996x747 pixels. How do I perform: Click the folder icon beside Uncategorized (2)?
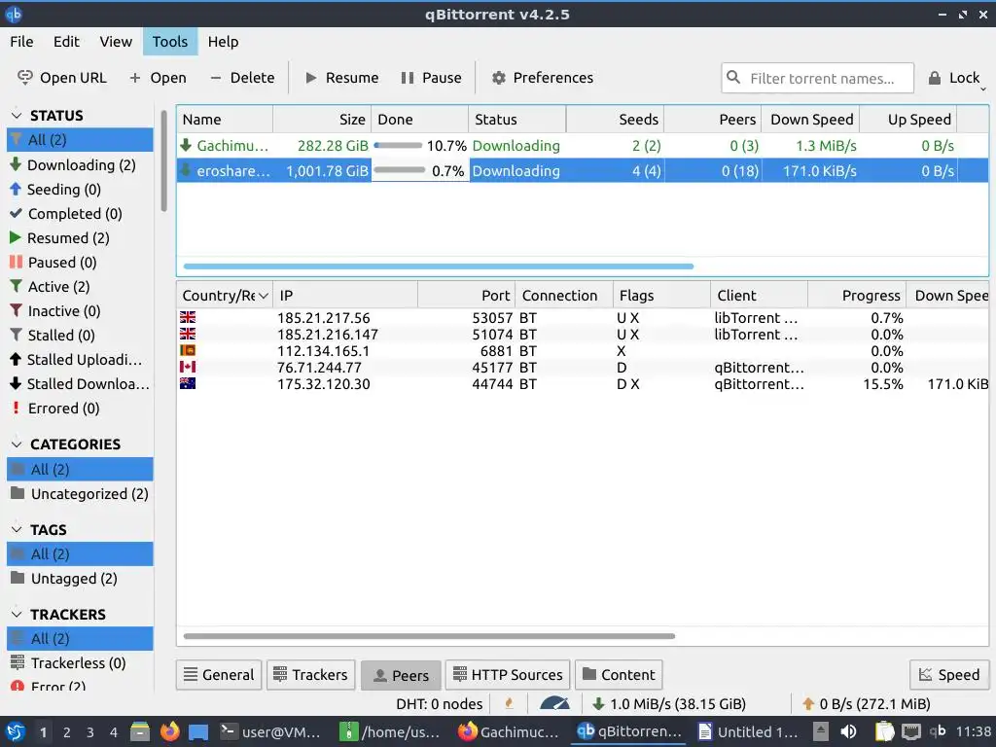tap(18, 493)
